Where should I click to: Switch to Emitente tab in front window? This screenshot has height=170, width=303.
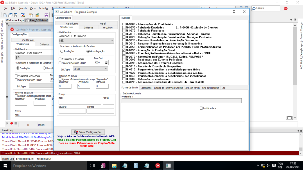(x=88, y=27)
